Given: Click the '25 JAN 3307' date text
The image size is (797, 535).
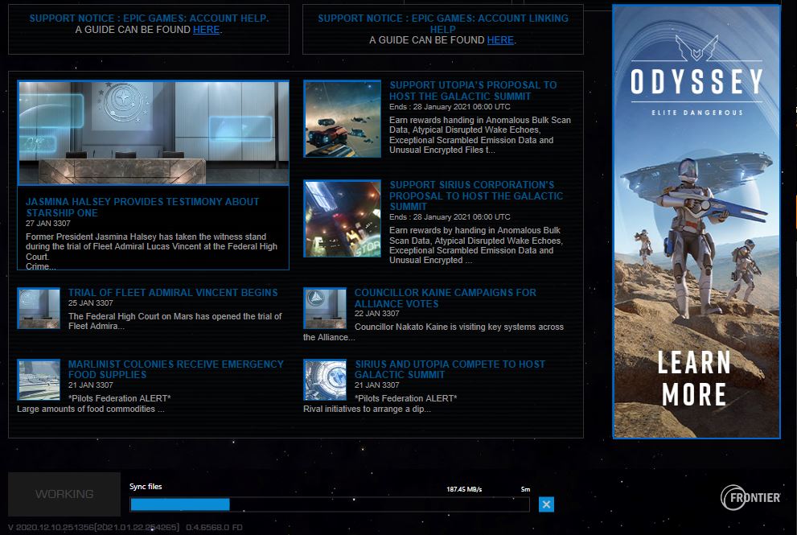Looking at the screenshot, I should click(x=90, y=303).
